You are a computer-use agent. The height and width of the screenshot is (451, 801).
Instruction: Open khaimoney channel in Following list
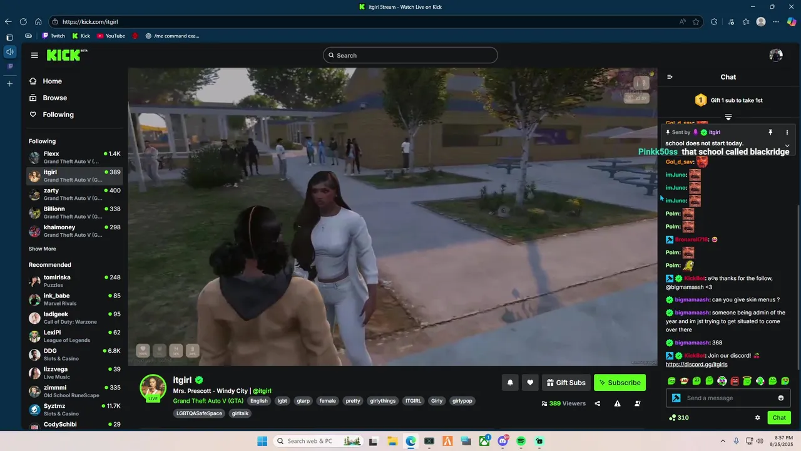(74, 231)
